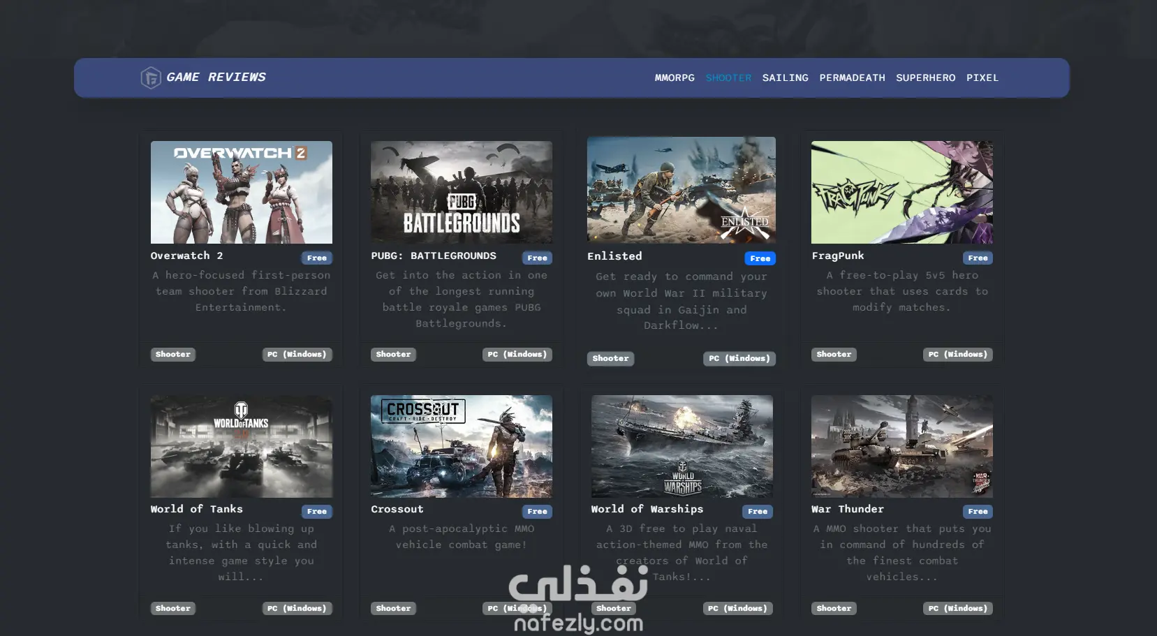Click PC (Windows) tag on World of Warships card
Viewport: 1157px width, 636px height.
pyautogui.click(x=738, y=608)
